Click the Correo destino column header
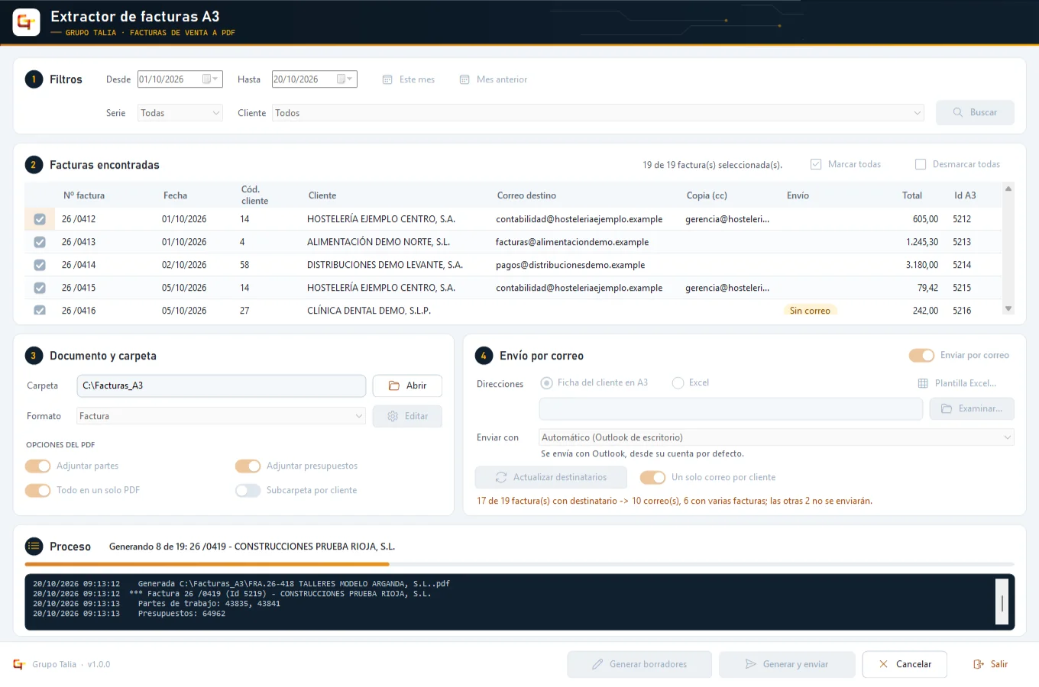The height and width of the screenshot is (687, 1039). click(526, 195)
